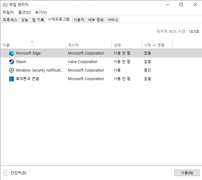Switch to the 프로세스 tab
The image size is (202, 180).
click(x=10, y=20)
